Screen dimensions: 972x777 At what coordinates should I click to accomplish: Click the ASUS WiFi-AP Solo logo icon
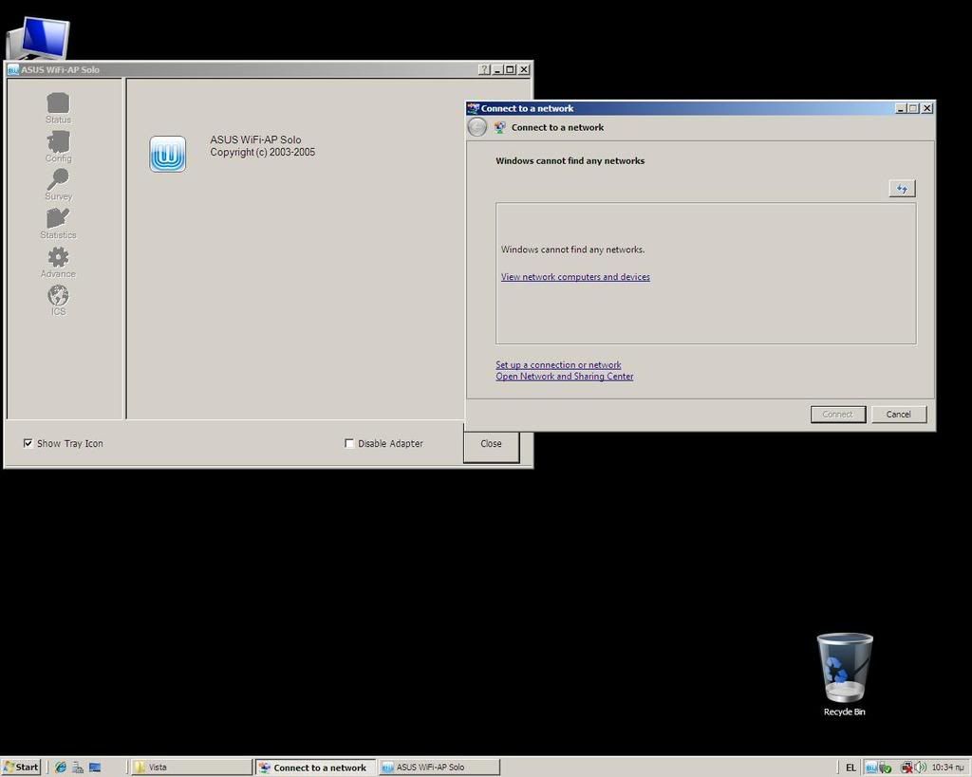pyautogui.click(x=168, y=154)
